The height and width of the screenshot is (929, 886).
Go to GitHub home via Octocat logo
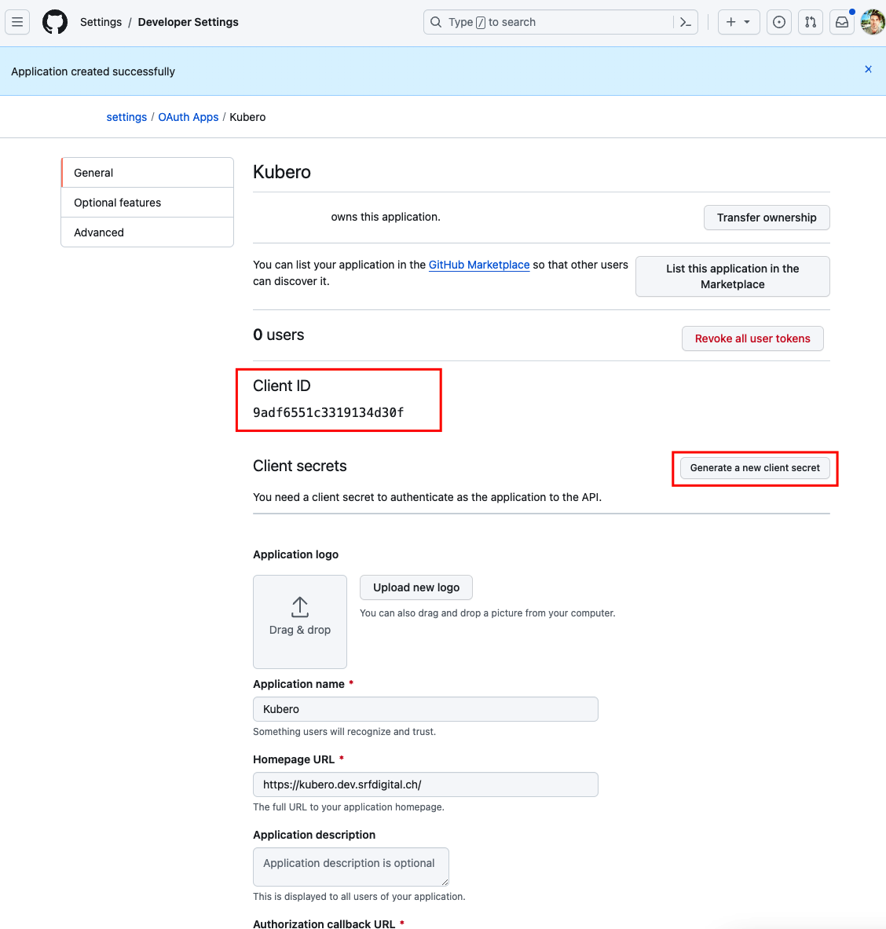click(x=54, y=23)
